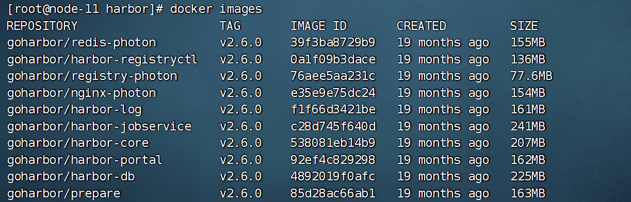Select goharbor/nginx-photon repository name
Viewport: 631px width, 202px height.
(81, 93)
